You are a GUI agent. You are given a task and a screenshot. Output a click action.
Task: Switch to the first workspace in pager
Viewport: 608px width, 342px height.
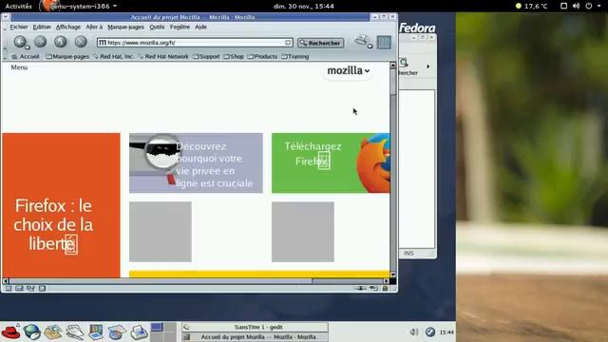(x=156, y=327)
